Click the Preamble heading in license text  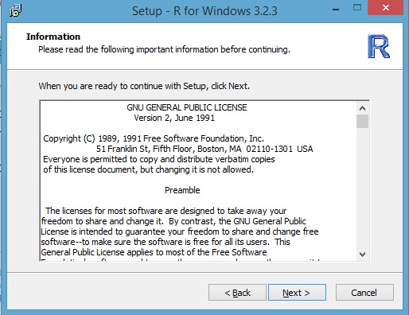coord(182,190)
